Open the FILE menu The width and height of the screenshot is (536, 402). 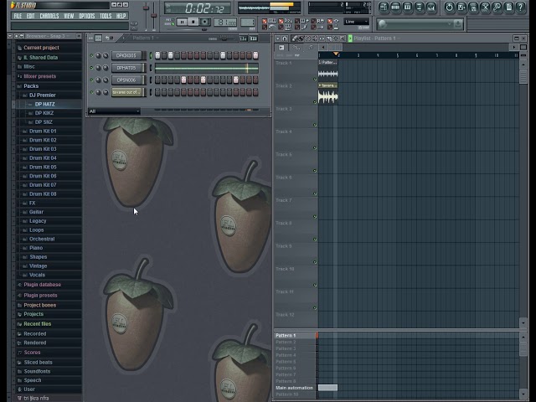(x=18, y=16)
